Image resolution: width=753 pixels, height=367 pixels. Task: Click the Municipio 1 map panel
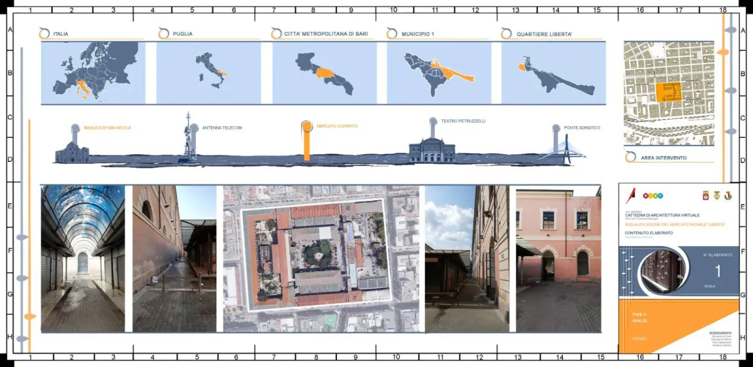tap(439, 73)
